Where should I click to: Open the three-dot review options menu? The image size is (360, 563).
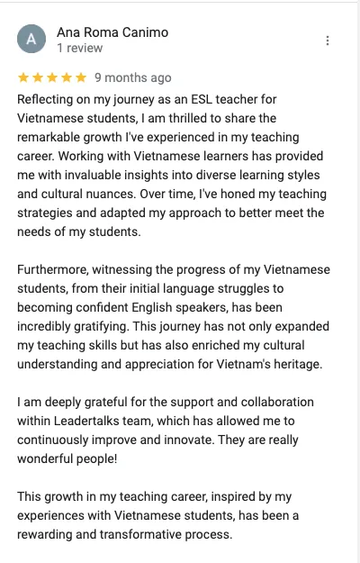[x=328, y=41]
